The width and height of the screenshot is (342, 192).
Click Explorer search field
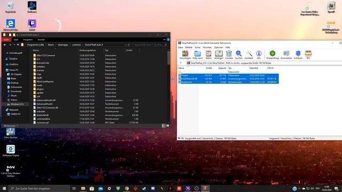coord(150,45)
